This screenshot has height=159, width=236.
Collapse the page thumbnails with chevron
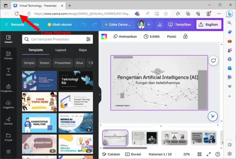point(161,126)
